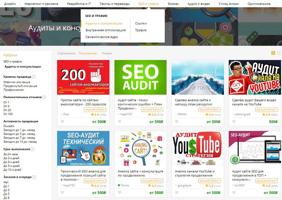Open Стиль жизни menu
Image resolution: width=282 pixels, height=200 pixels.
tap(229, 4)
